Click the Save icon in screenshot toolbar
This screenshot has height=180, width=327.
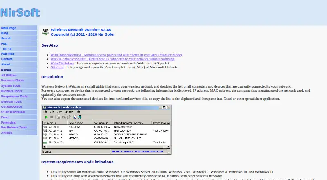tap(59, 117)
